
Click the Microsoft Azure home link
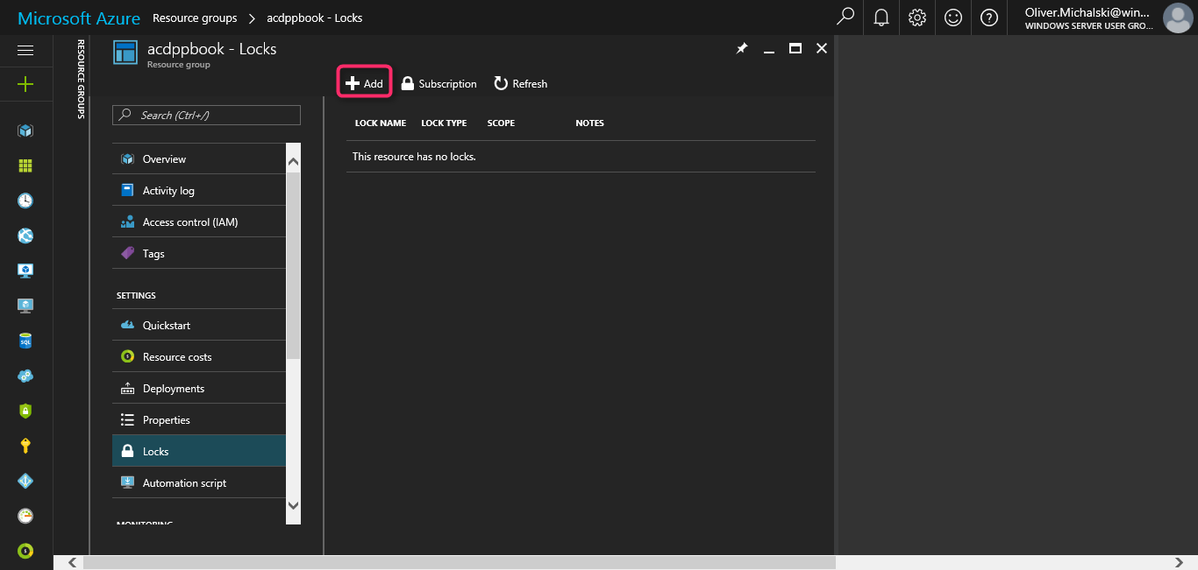[79, 18]
